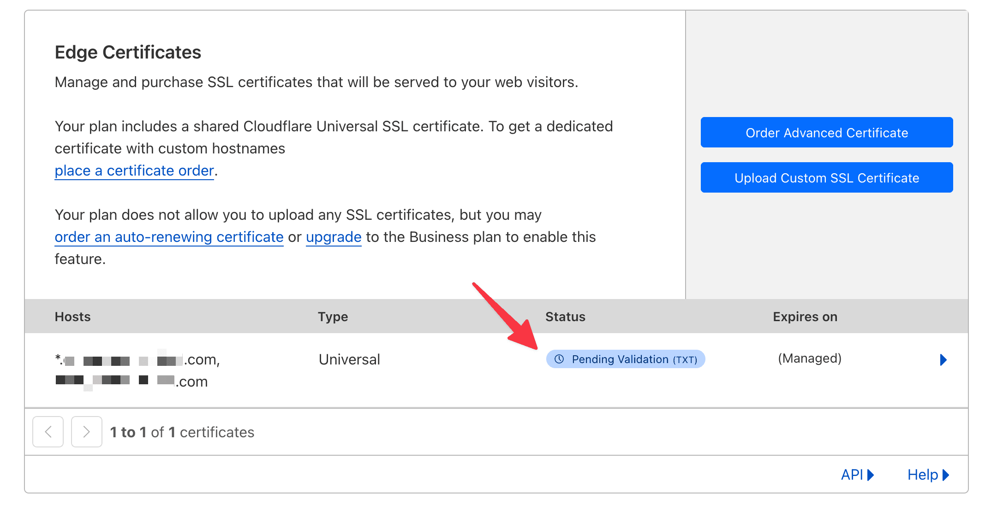This screenshot has height=505, width=991.
Task: Click the Pending Validation (TXT) status badge
Action: (626, 359)
